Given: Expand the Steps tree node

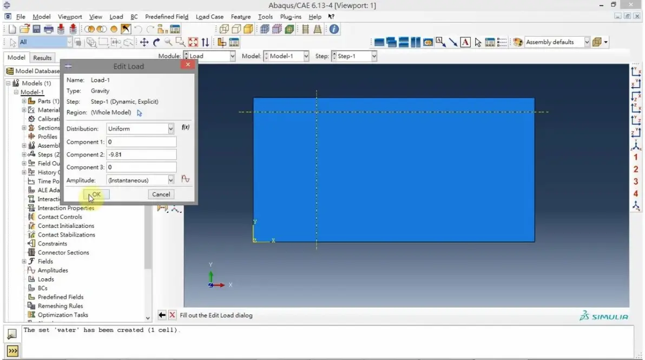Looking at the screenshot, I should pos(24,154).
